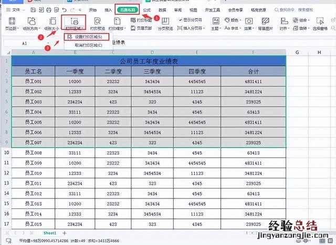Open the 选择窗格 selection pane
The width and height of the screenshot is (336, 245).
point(320,24)
